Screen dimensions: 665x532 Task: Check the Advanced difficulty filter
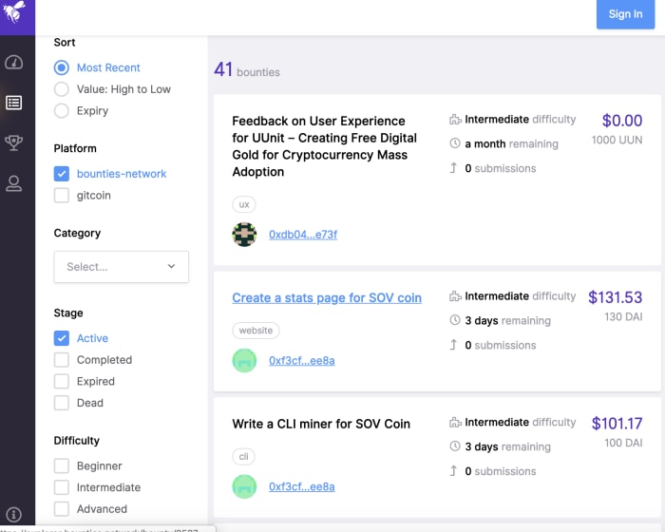[x=62, y=508]
